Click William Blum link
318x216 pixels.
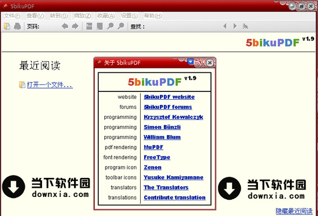coord(162,137)
